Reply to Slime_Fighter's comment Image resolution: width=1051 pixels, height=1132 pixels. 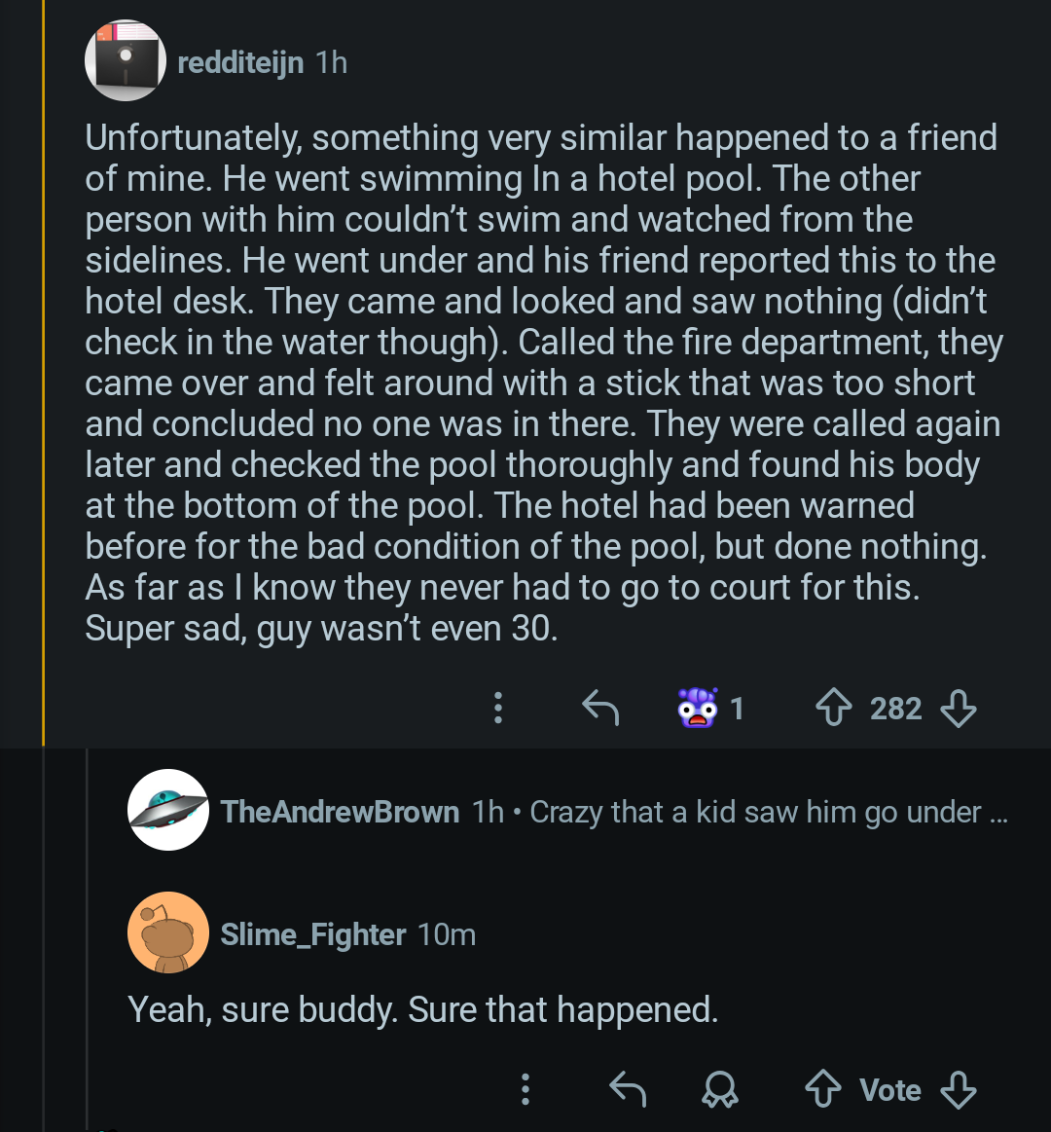627,1089
